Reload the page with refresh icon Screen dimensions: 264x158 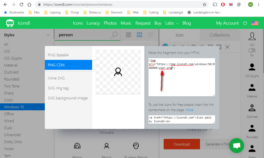21,5
